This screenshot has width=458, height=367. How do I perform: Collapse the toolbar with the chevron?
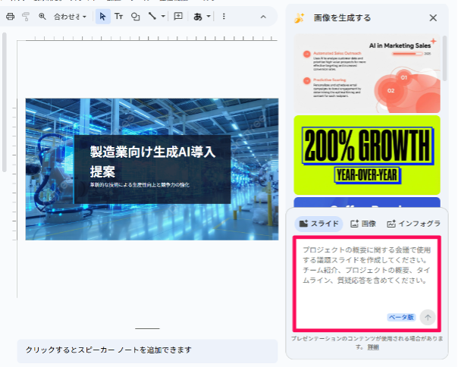[x=263, y=17]
